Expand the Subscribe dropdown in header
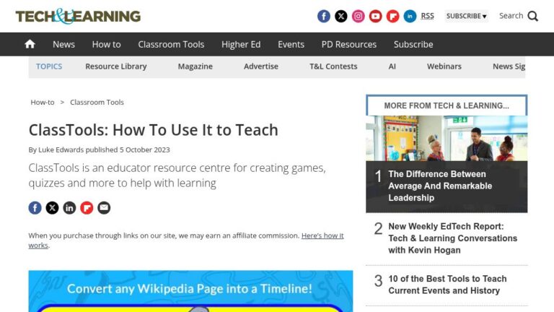The width and height of the screenshot is (554, 312). 466,16
